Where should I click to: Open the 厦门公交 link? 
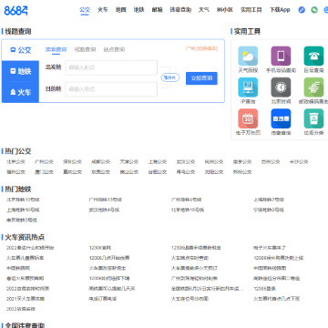pos(44,172)
